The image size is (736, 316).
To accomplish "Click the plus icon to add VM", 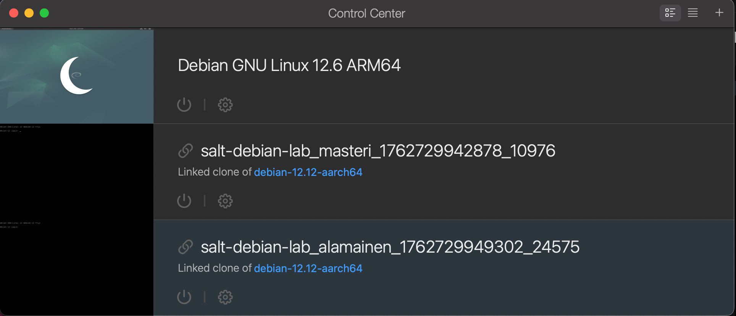I will 719,13.
